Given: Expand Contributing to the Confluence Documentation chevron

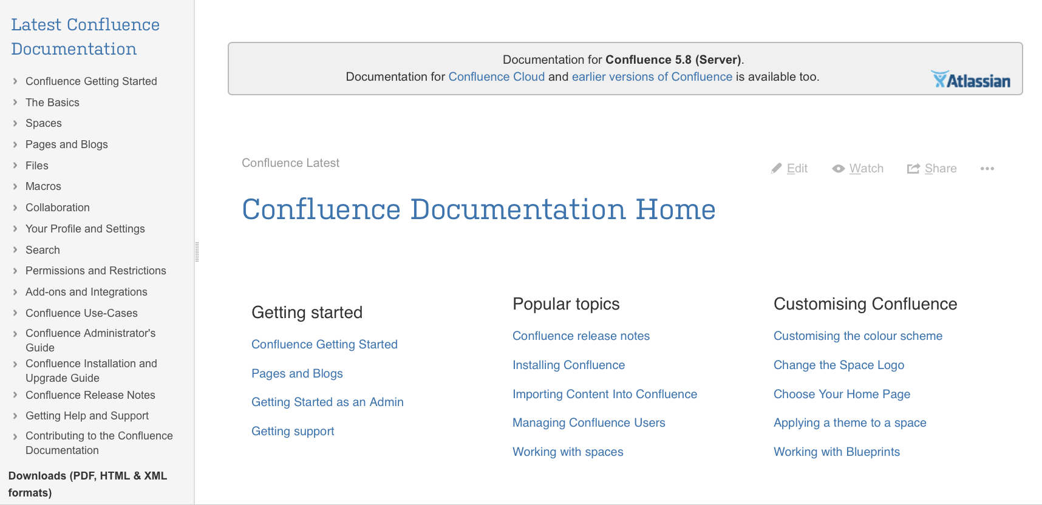Looking at the screenshot, I should [15, 436].
